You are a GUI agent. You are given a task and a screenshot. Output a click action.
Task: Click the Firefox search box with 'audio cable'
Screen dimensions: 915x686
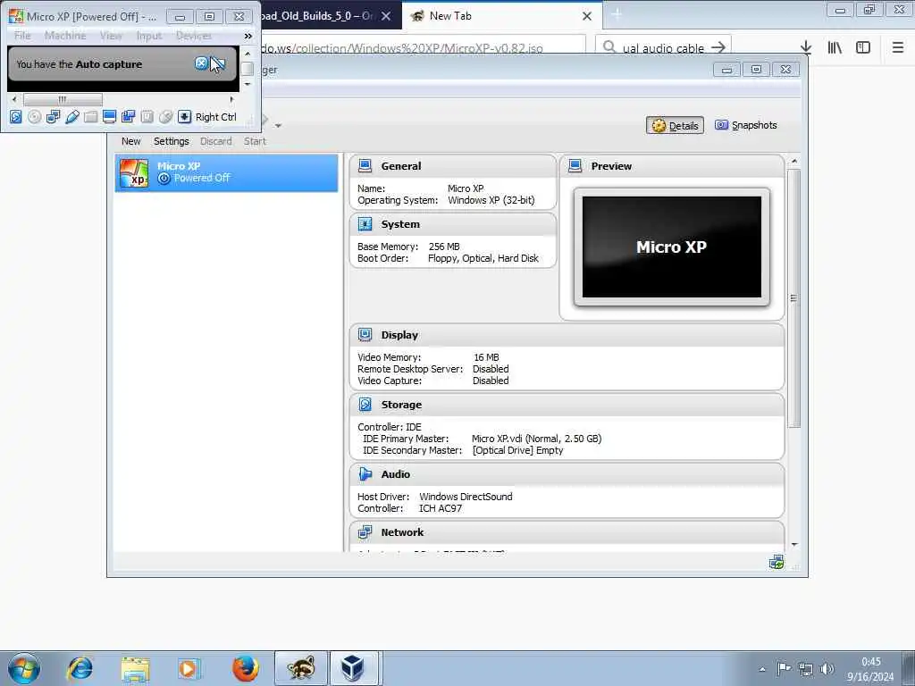coord(664,48)
